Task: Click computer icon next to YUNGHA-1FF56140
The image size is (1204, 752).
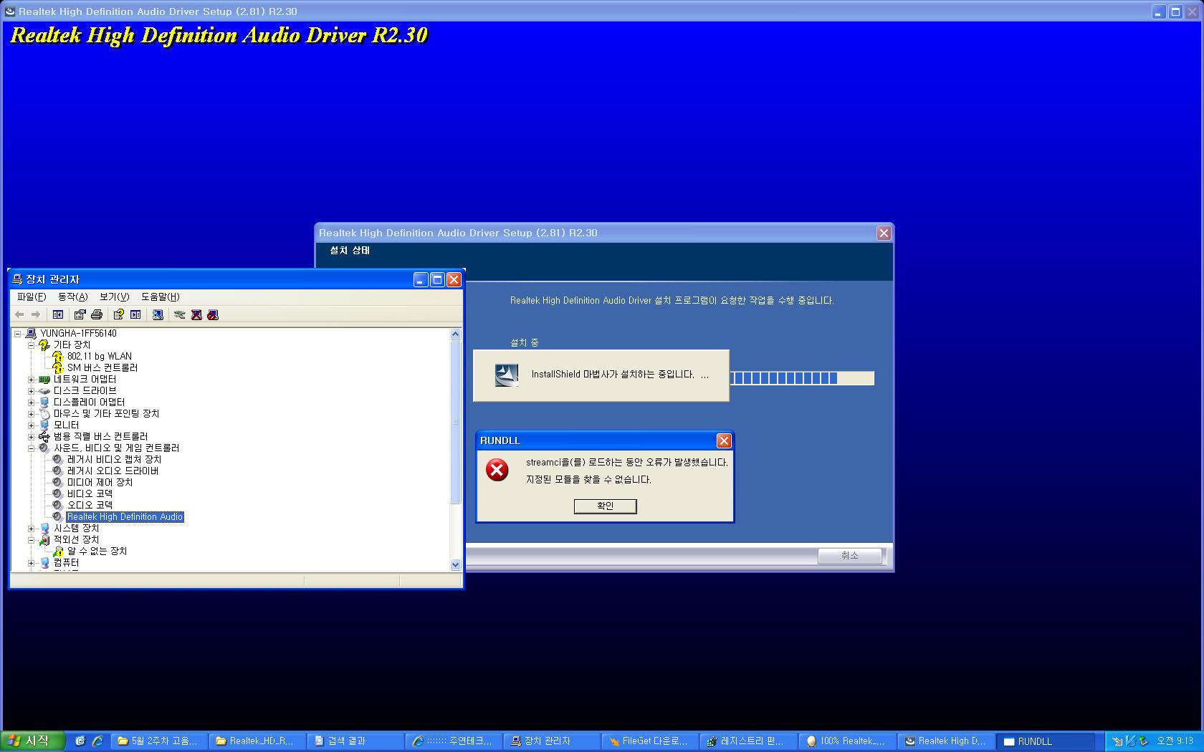Action: coord(31,333)
